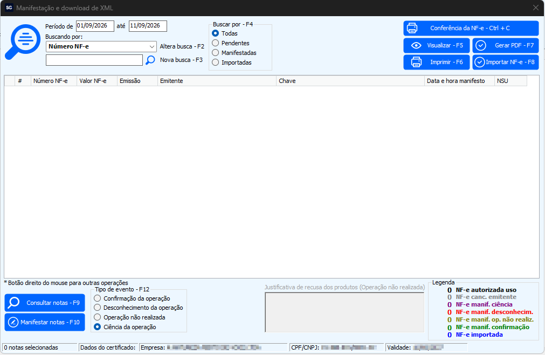Click Visualizar - F5 button
The height and width of the screenshot is (355, 545).
coord(437,45)
